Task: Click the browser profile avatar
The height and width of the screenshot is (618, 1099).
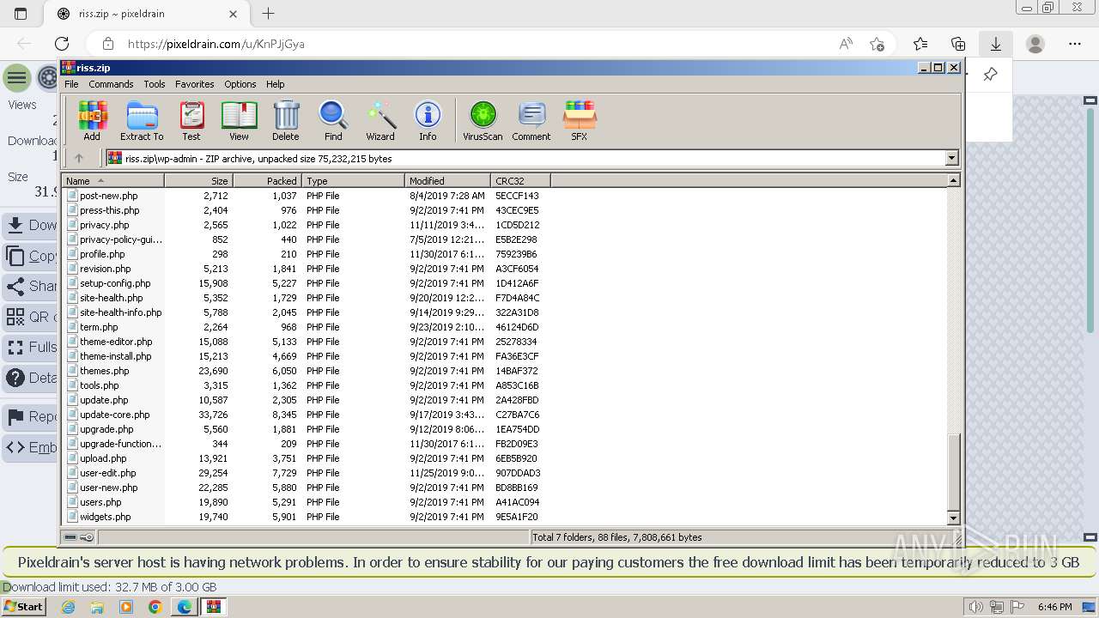Action: point(1035,44)
